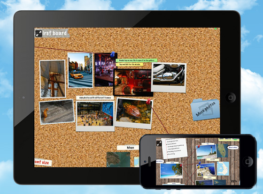Image resolution: width=263 pixels, height=194 pixels.
Task: Open the palm tree beach photo on iPhone
Action: click(x=171, y=171)
